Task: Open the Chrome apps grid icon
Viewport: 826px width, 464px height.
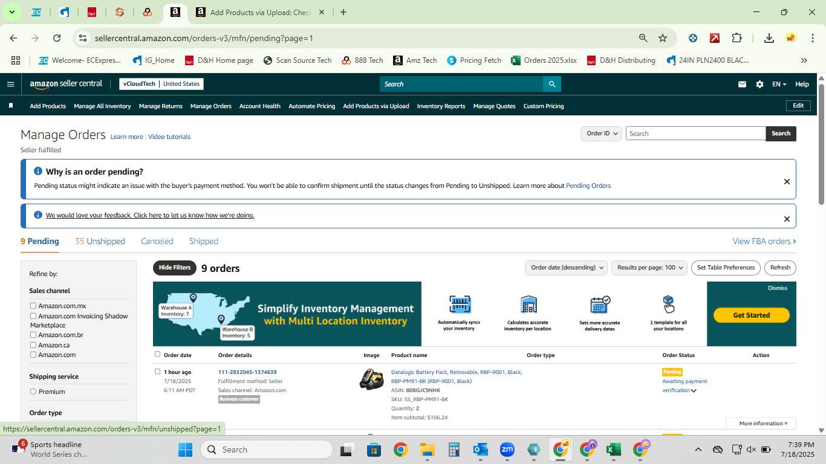Action: click(16, 60)
